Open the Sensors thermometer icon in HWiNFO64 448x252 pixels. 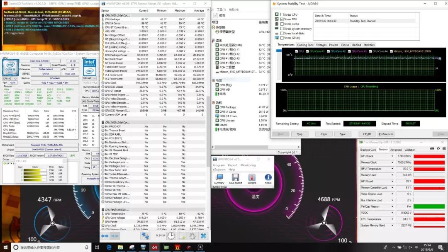coord(252,177)
